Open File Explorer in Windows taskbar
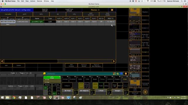The image size is (188, 105). tap(8, 98)
